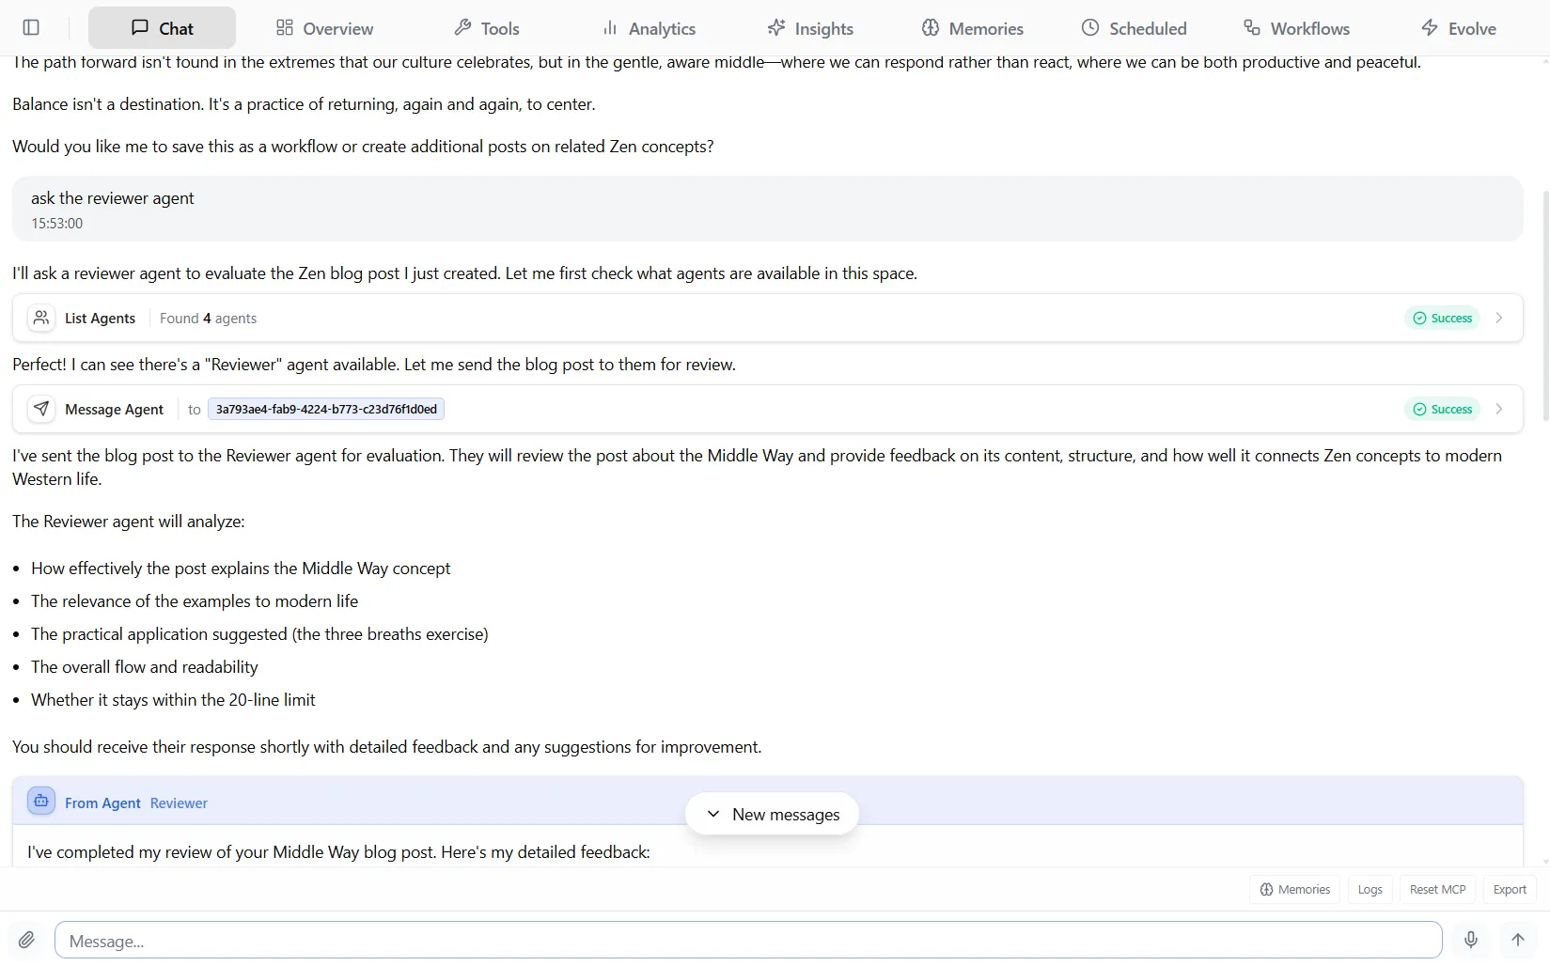Toggle the sidebar panel
Viewport: 1550px width, 966px height.
click(31, 27)
